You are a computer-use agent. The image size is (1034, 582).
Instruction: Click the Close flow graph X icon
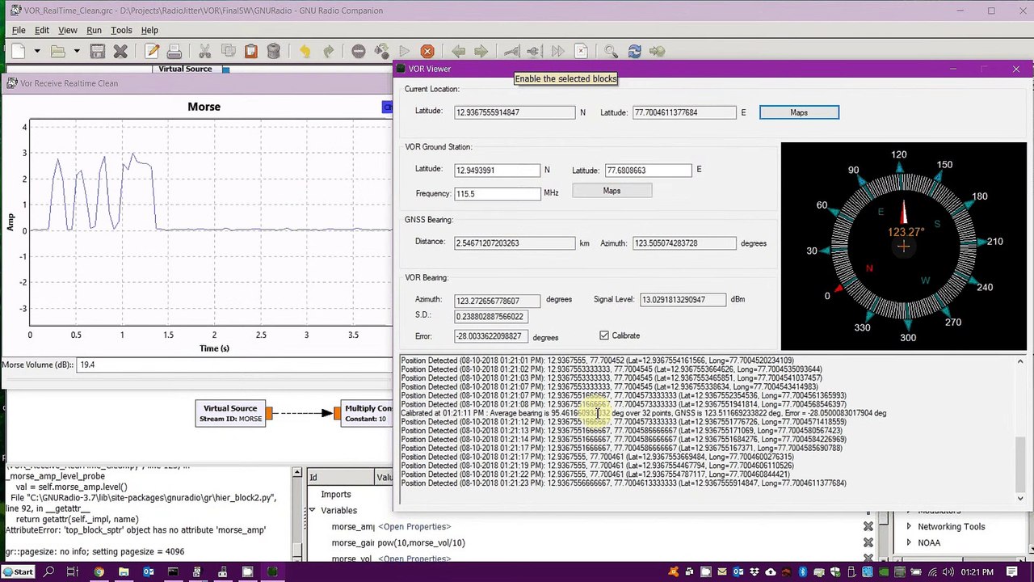pyautogui.click(x=120, y=51)
